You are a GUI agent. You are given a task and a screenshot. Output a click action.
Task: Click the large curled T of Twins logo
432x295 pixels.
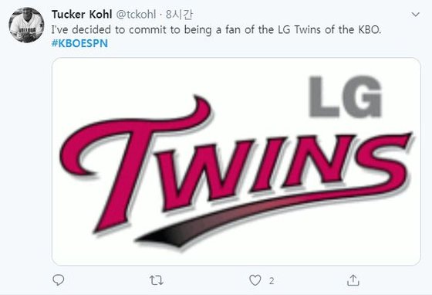135,164
